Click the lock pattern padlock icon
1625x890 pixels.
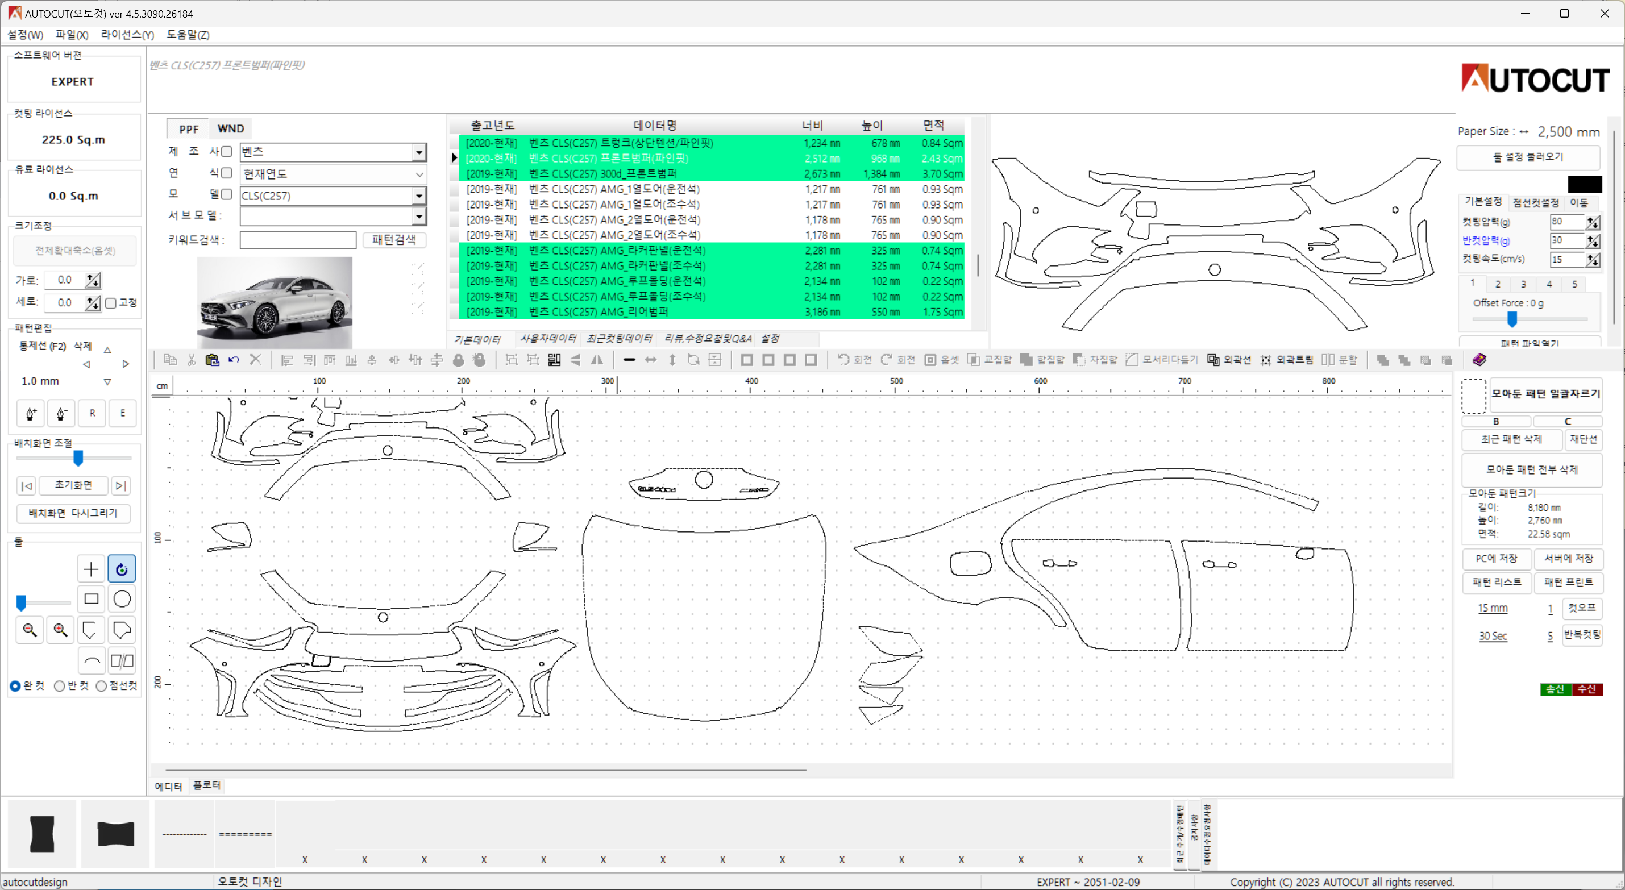(459, 360)
